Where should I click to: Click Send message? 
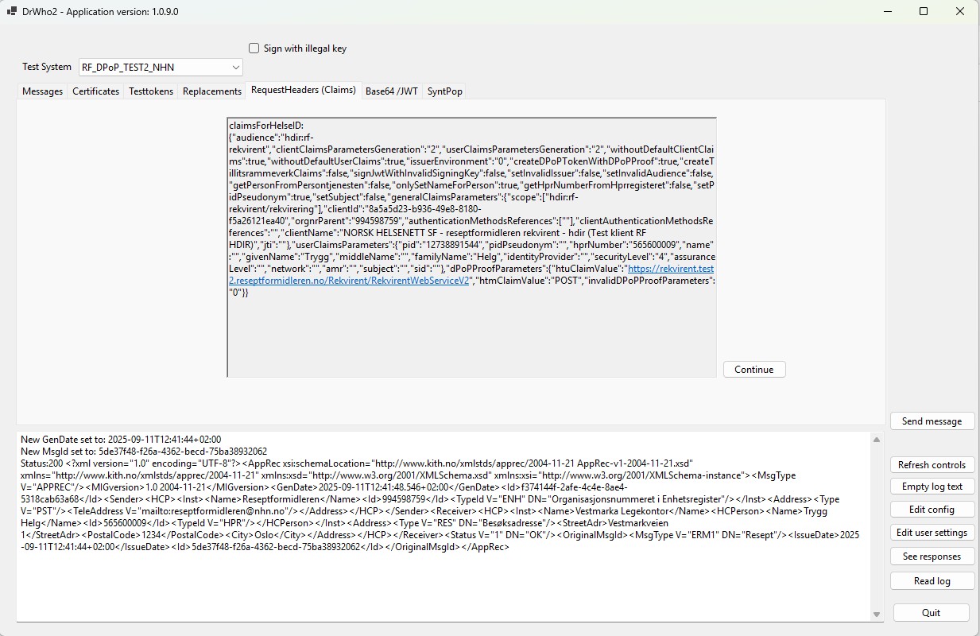pos(932,421)
